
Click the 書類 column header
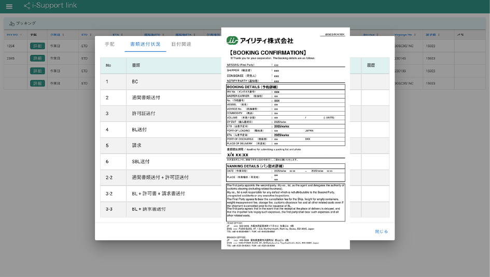[x=136, y=65]
